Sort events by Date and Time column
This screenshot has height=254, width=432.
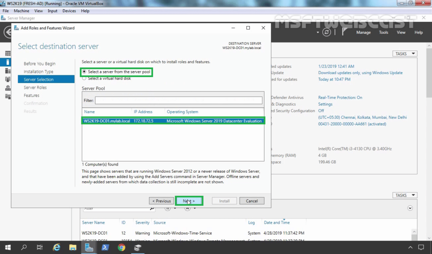277,222
